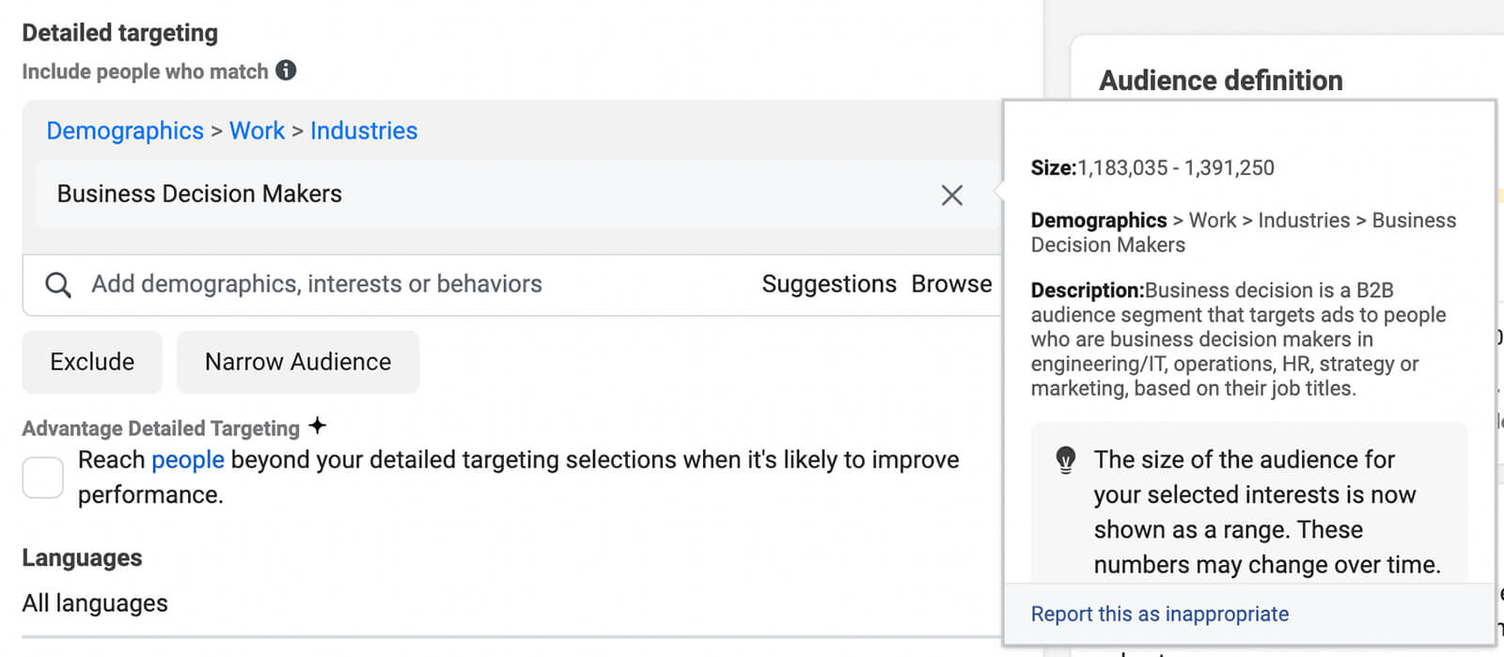Click the Advantage Detailed Targeting sparkle icon
The height and width of the screenshot is (657, 1504).
coord(318,426)
